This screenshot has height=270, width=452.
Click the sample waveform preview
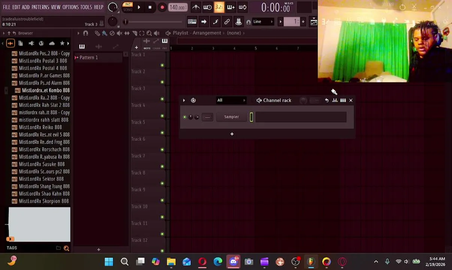coord(39,224)
